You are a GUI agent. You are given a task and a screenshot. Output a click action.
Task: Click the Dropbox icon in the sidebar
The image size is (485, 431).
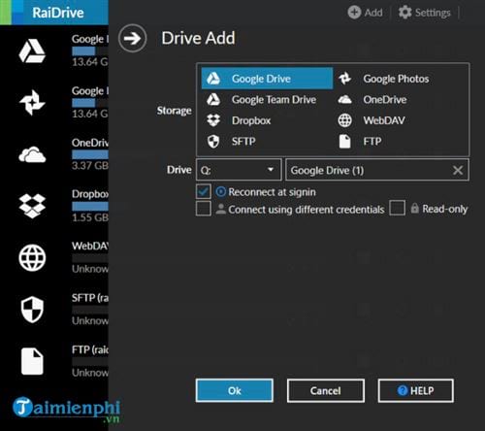[32, 206]
